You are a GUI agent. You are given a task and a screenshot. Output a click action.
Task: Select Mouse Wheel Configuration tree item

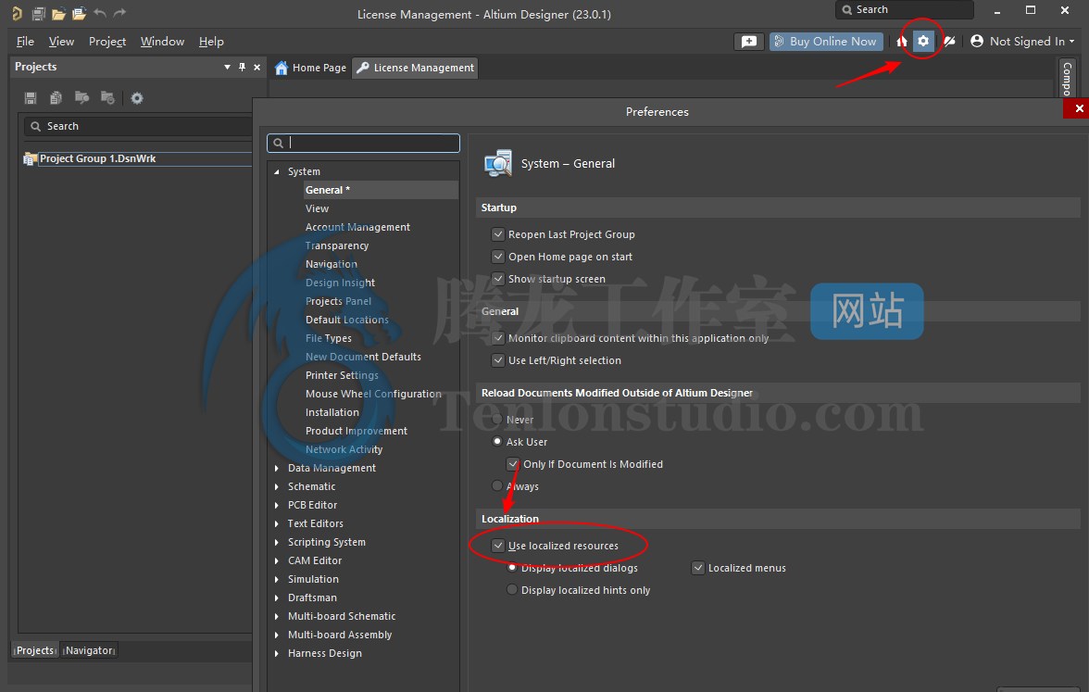point(373,394)
